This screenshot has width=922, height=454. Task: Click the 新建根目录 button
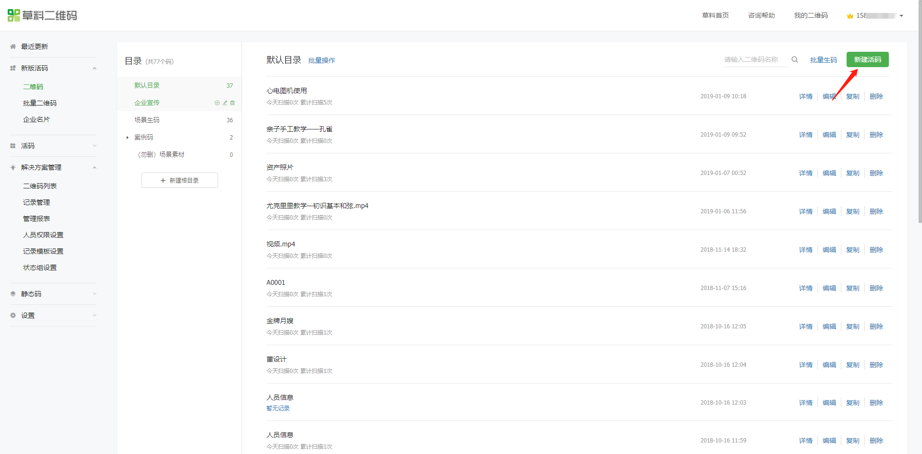[x=180, y=180]
